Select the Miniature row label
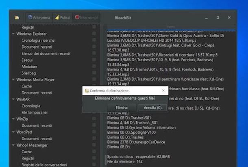Screen dimensions: 248x167 30,66
